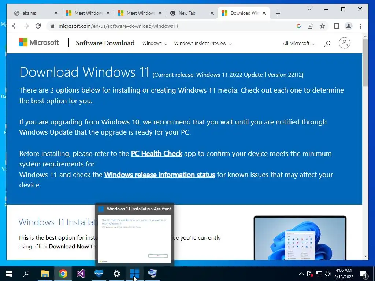The width and height of the screenshot is (375, 281).
Task: Expand the Windows menu dropdown
Action: coord(155,44)
